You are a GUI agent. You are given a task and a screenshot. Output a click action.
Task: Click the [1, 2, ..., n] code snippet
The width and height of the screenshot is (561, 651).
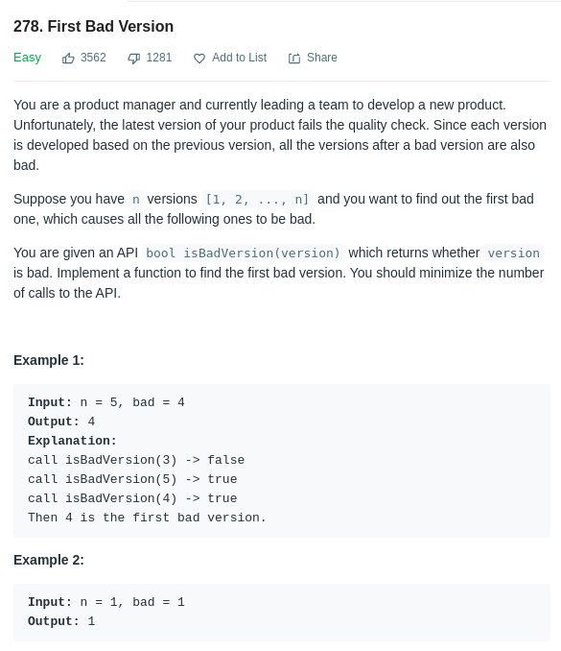click(257, 200)
